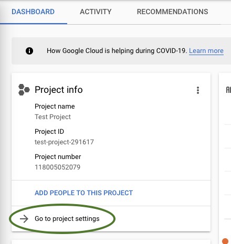Viewport: 231px width, 244px height.
Task: Click the project ID test-project-291617
Action: point(64,142)
